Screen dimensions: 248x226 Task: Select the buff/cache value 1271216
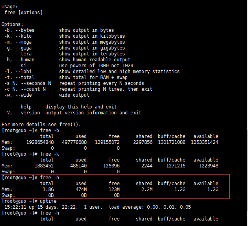176,166
